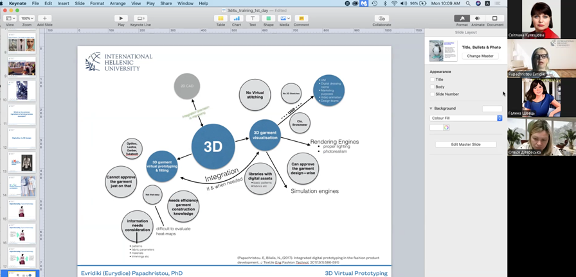Toggle the Slide Number checkbox
The width and height of the screenshot is (576, 277).
pyautogui.click(x=433, y=94)
